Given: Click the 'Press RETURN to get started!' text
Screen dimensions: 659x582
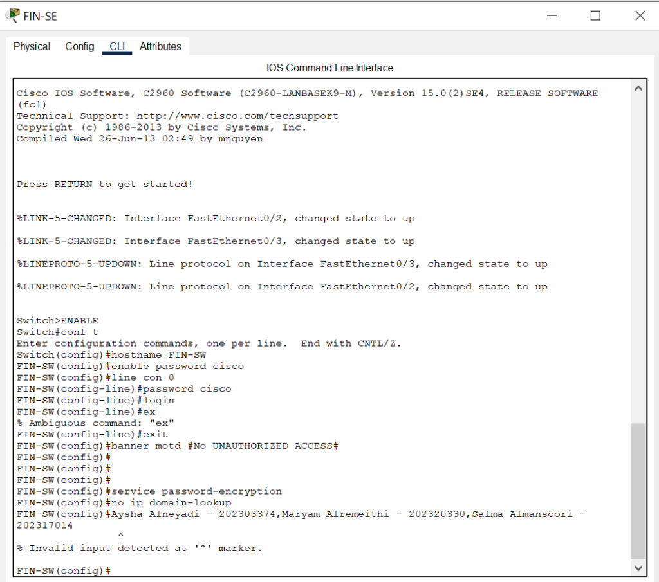Looking at the screenshot, I should (x=105, y=185).
